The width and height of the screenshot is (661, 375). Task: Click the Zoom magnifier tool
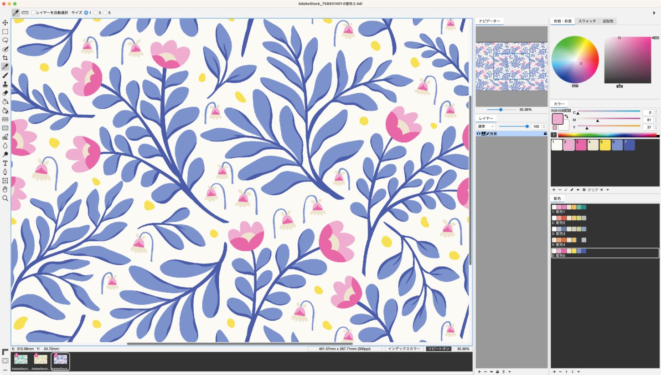[x=5, y=198]
